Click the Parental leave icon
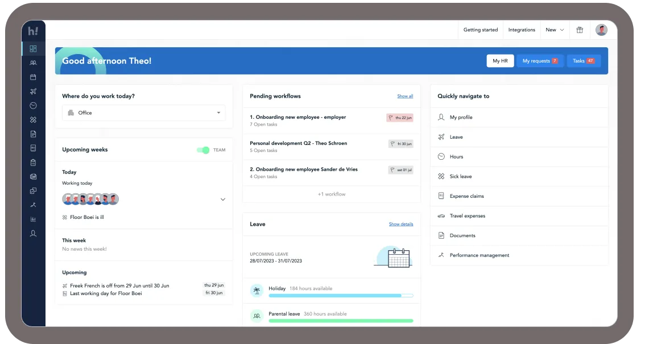Screen dimensions: 653x344 coord(257,316)
